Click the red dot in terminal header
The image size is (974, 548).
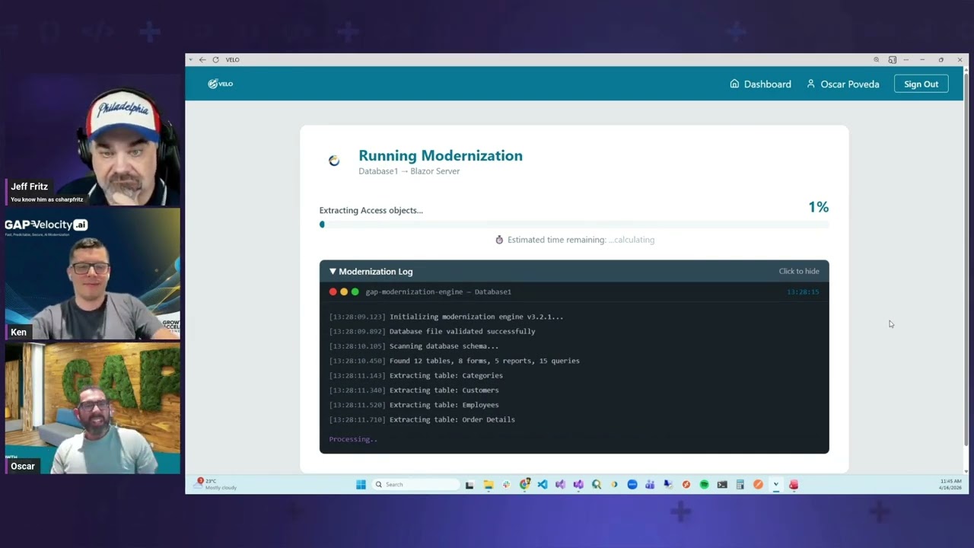(x=333, y=292)
